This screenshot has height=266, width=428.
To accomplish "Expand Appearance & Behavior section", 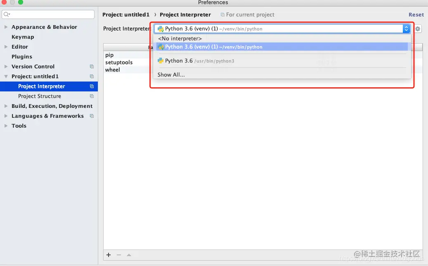I will click(x=6, y=27).
